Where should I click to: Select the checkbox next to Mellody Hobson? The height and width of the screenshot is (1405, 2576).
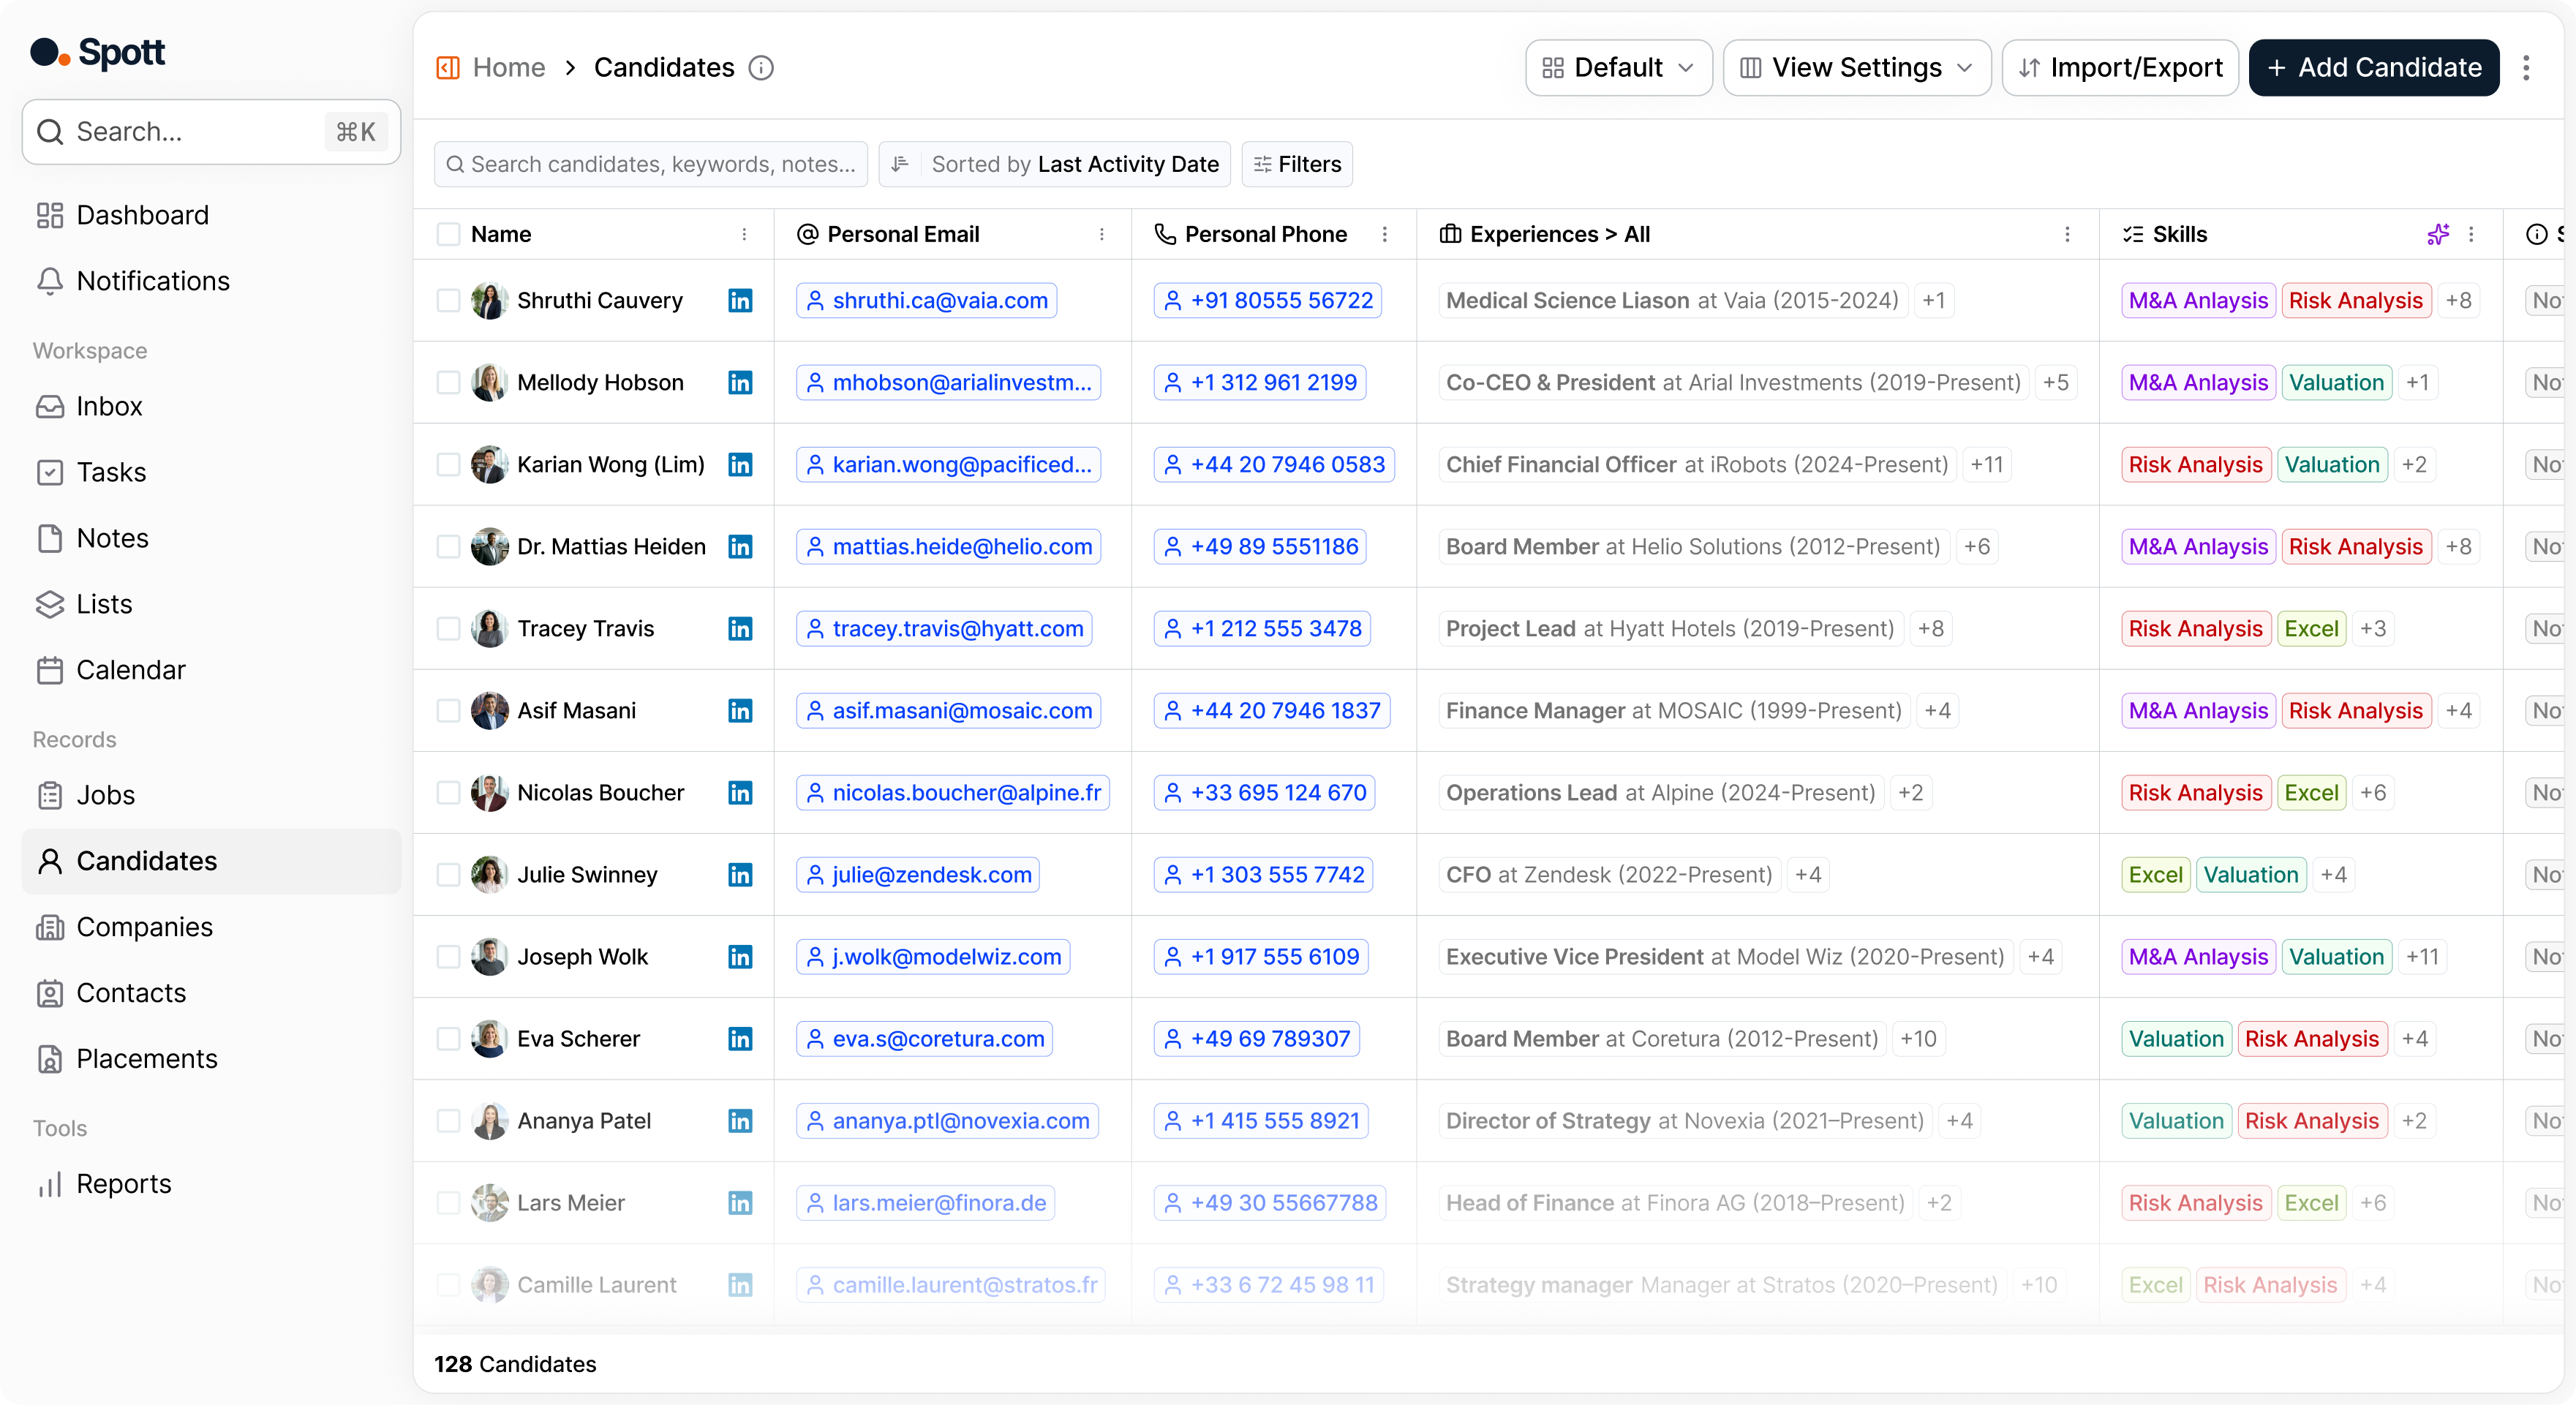[448, 382]
